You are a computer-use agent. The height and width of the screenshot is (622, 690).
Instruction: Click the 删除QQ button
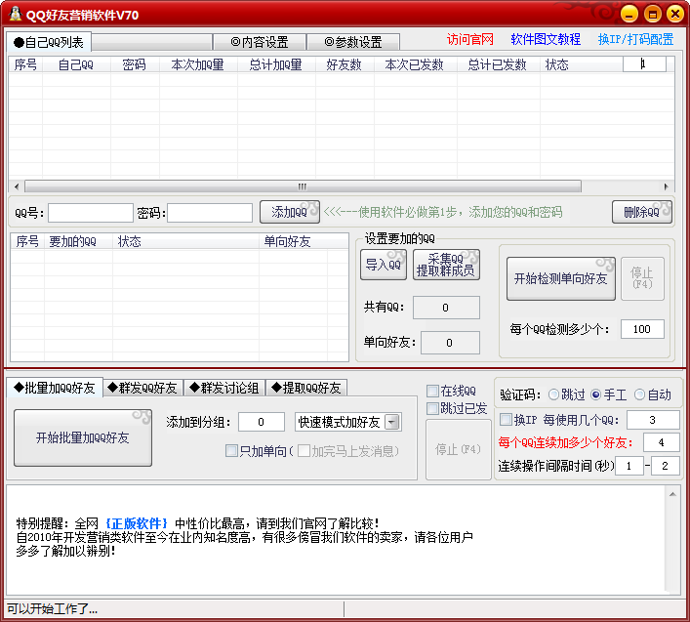click(x=641, y=212)
